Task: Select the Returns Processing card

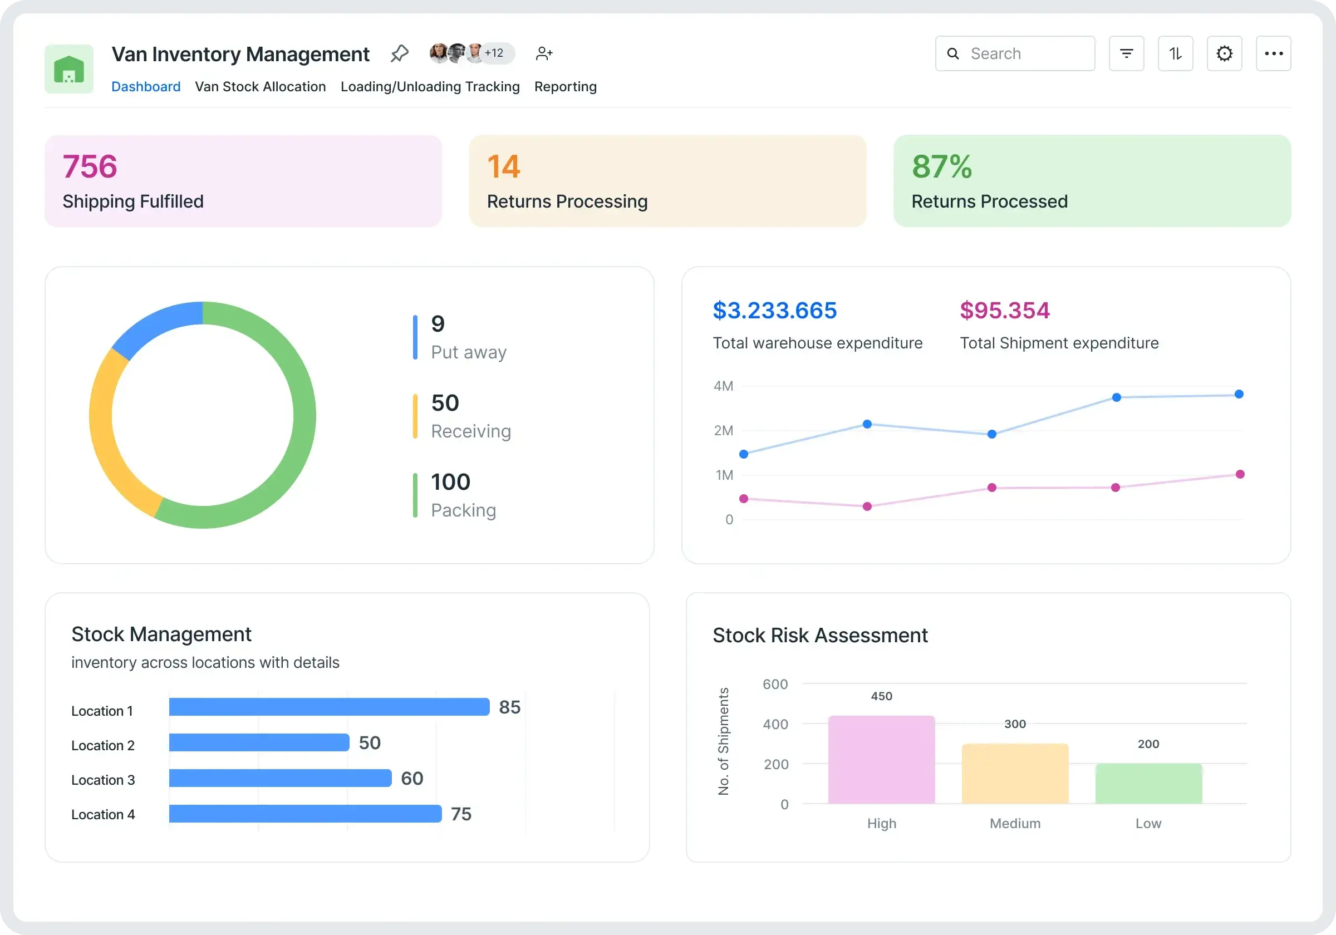Action: [667, 181]
